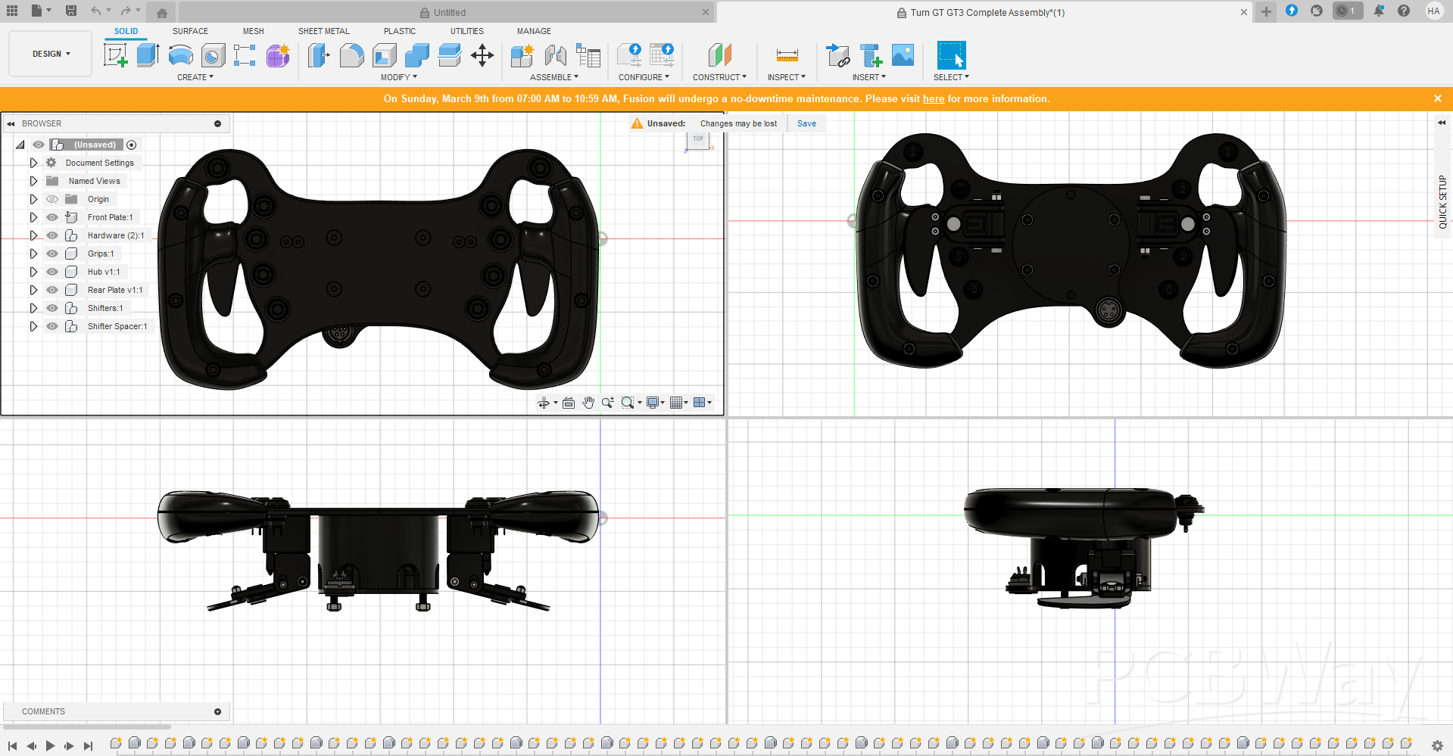Expand the Named Views folder
Screen dimensions: 1453x756
(x=33, y=181)
